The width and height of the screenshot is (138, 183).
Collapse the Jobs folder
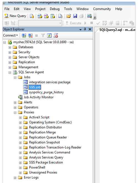point(15,77)
